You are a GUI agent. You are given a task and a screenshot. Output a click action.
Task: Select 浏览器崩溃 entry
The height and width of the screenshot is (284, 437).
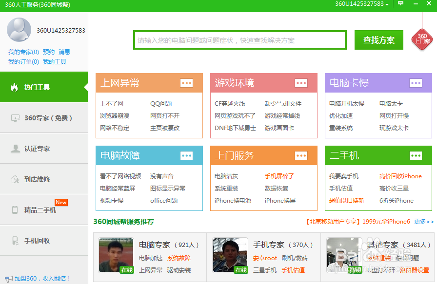(x=115, y=116)
